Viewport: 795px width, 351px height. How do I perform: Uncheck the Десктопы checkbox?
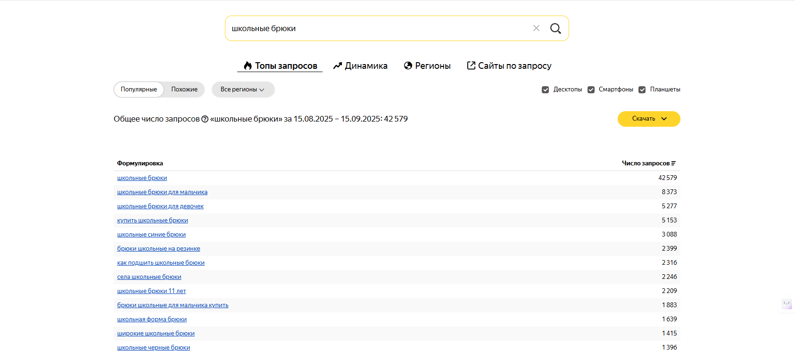pos(546,90)
